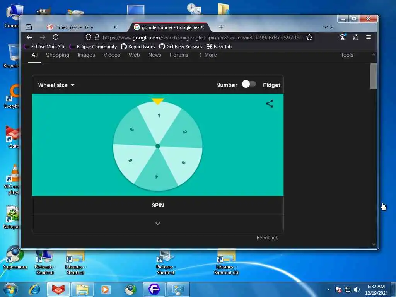Switch to the Videos results tab
The image size is (396, 297).
pyautogui.click(x=112, y=55)
